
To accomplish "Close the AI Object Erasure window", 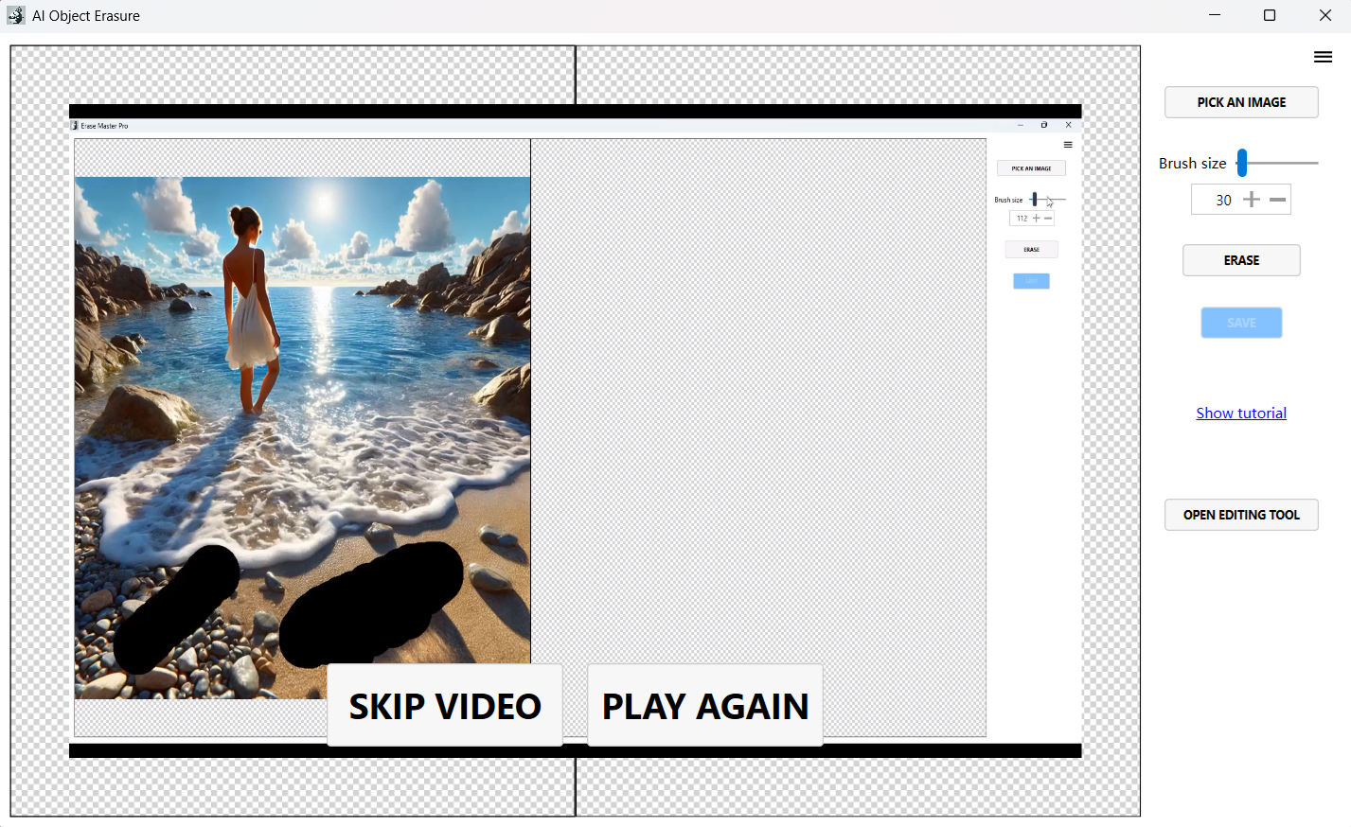I will pyautogui.click(x=1324, y=15).
